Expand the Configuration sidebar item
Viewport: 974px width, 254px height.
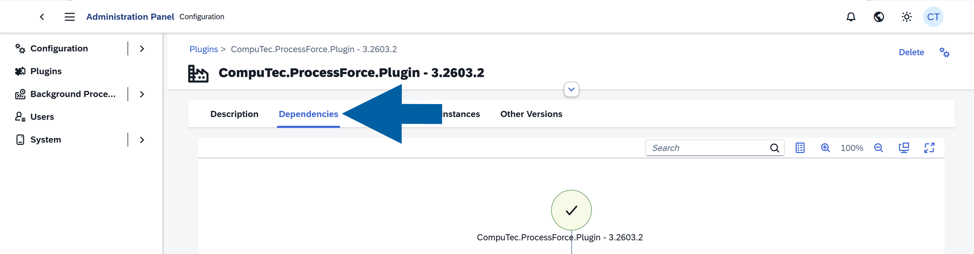point(142,48)
